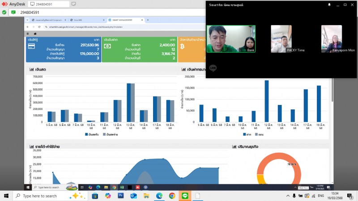Click the credit card icon in blue card

point(31,46)
